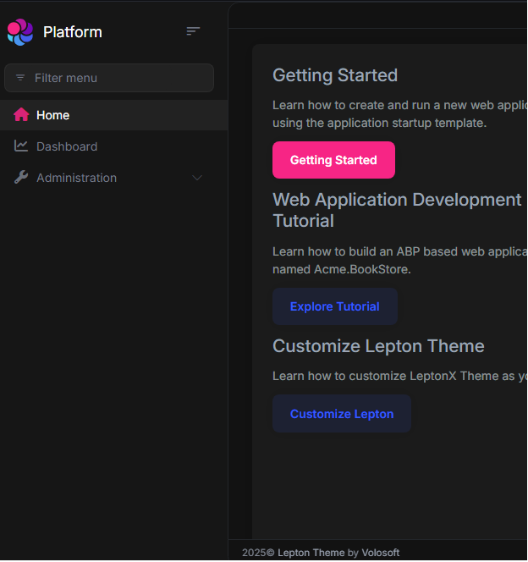Click the Explore Tutorial button
The height and width of the screenshot is (562, 528).
pyautogui.click(x=334, y=306)
